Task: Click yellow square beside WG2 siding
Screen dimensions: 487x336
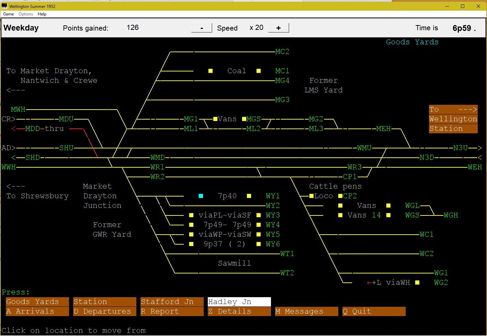Action: click(x=417, y=282)
